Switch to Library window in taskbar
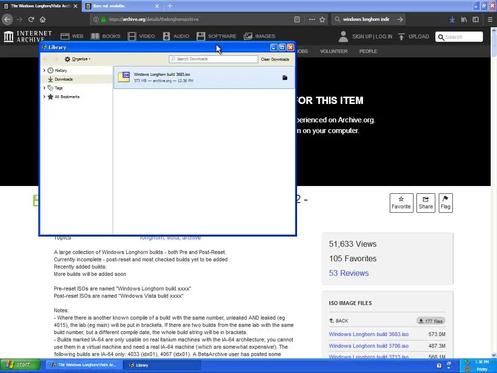The width and height of the screenshot is (497, 373). [x=162, y=365]
